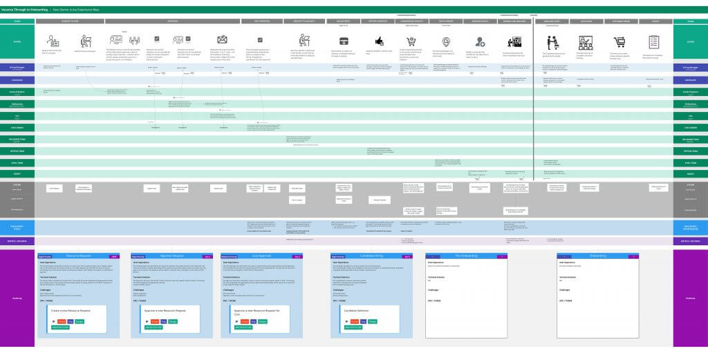Click the map pin track order icon

click(x=446, y=42)
